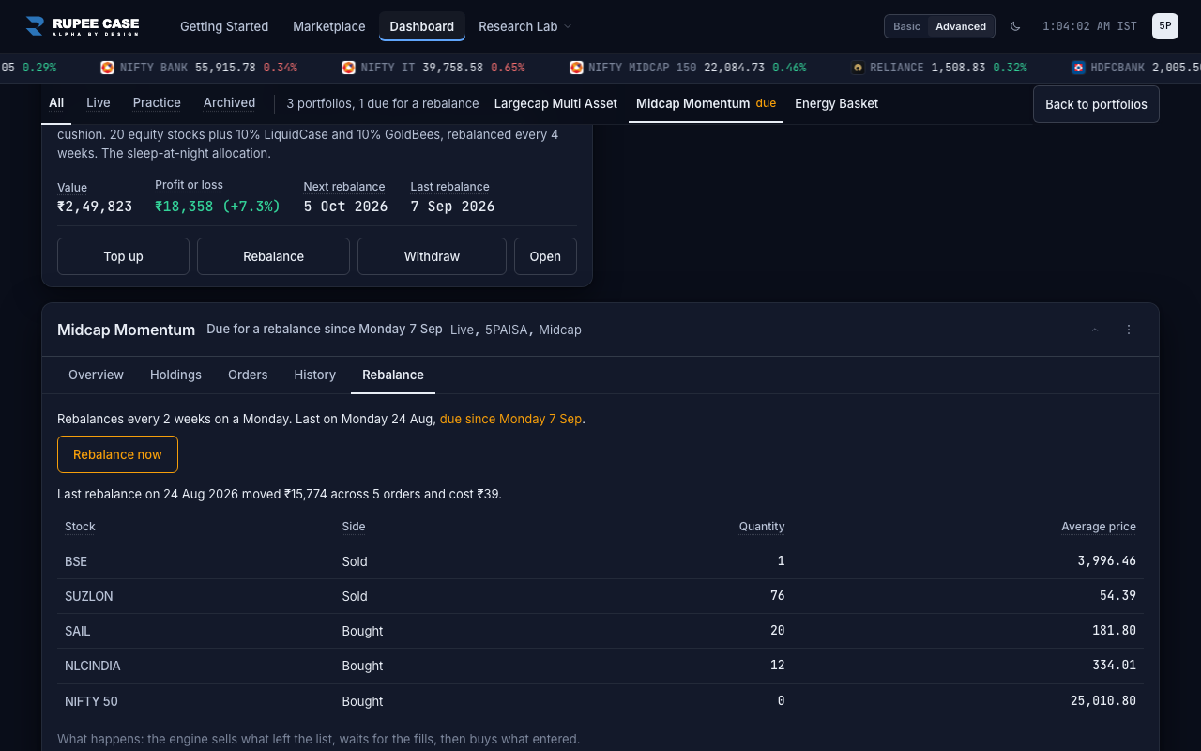This screenshot has height=751, width=1201.
Task: Click the 1:04:02 AM IST clock
Action: pyautogui.click(x=1089, y=26)
